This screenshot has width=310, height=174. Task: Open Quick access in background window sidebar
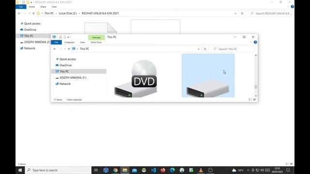pyautogui.click(x=30, y=23)
